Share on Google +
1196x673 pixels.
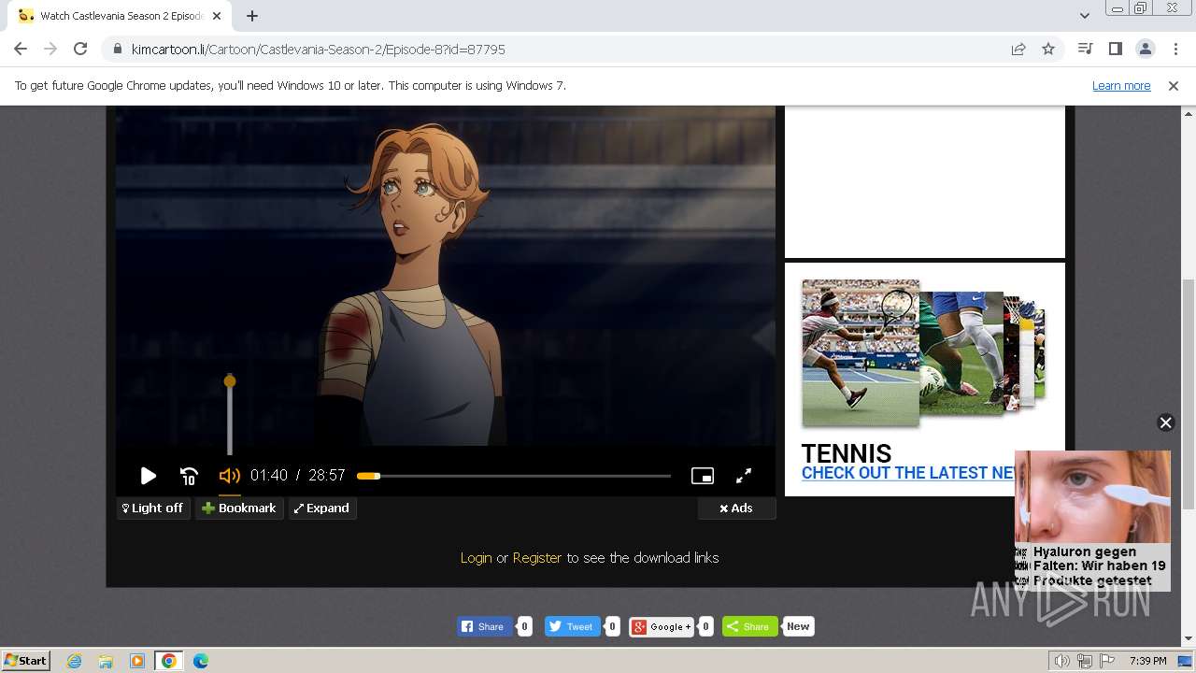coord(662,626)
